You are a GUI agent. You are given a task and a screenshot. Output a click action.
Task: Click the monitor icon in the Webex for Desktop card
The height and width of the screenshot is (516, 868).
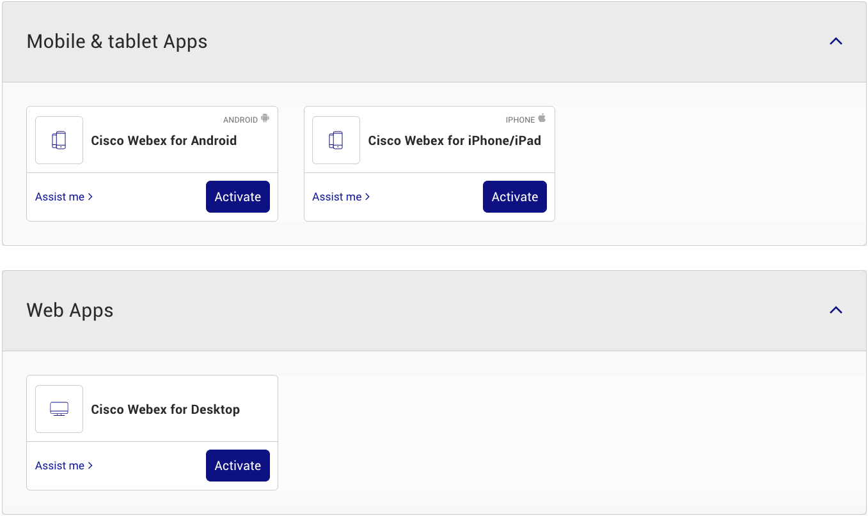click(x=59, y=409)
